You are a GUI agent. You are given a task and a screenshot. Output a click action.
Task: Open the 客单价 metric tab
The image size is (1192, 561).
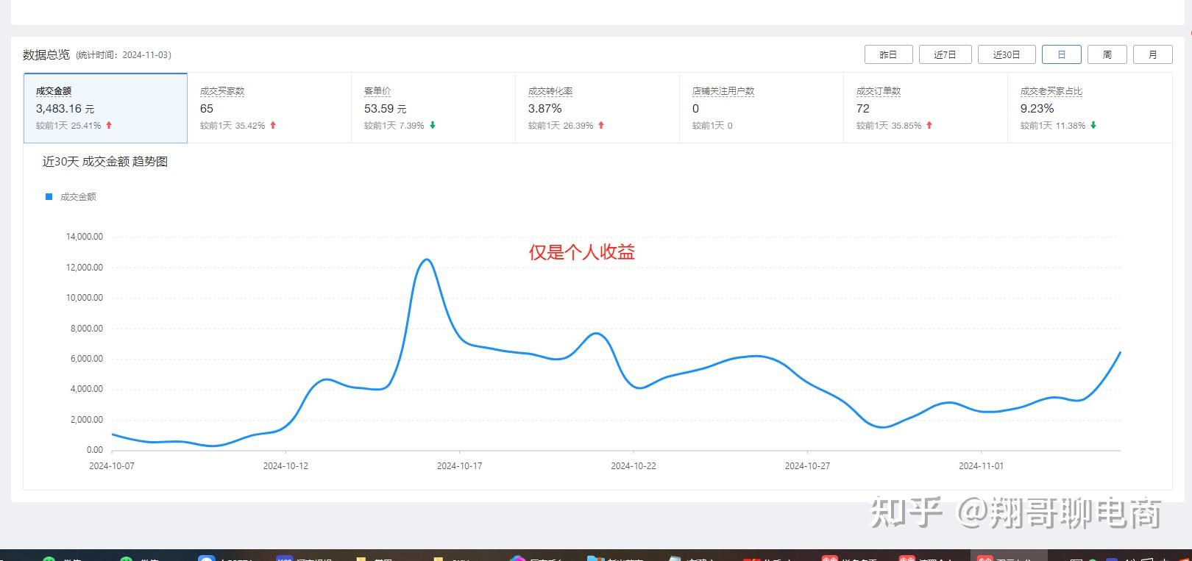(x=433, y=107)
